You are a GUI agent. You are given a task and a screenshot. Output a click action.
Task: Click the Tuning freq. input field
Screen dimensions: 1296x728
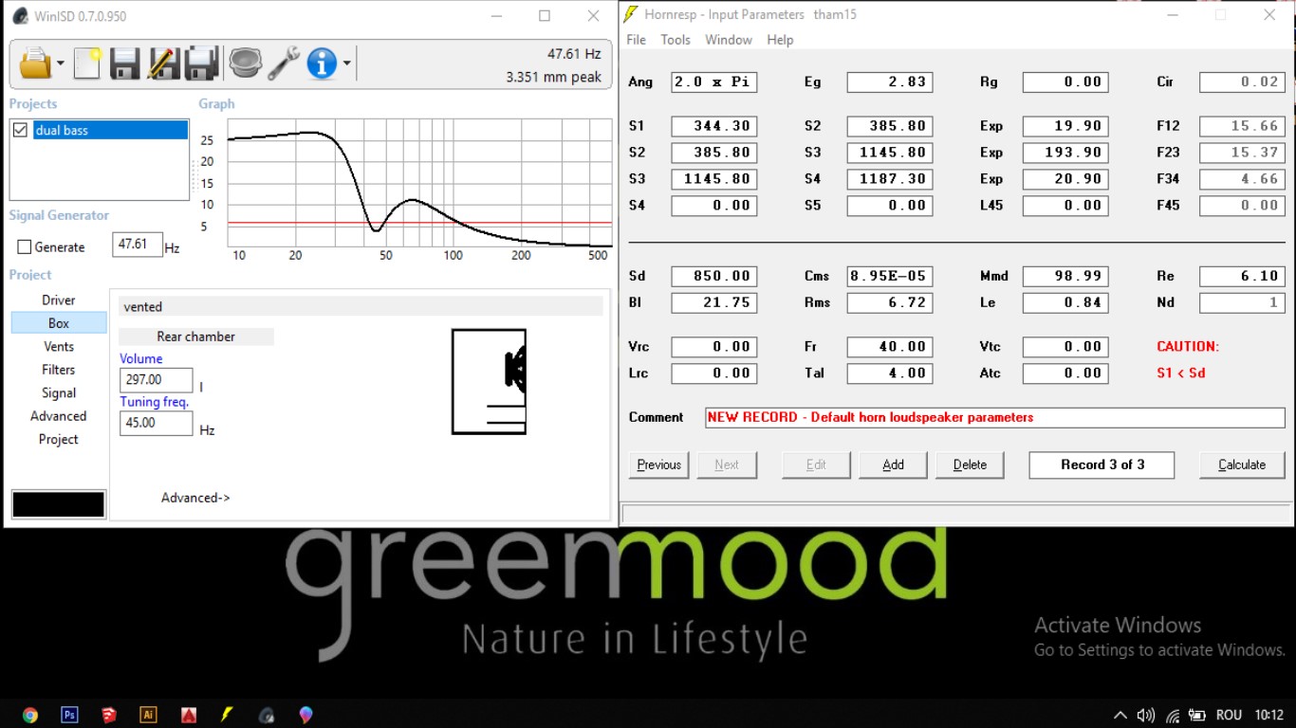coord(157,423)
